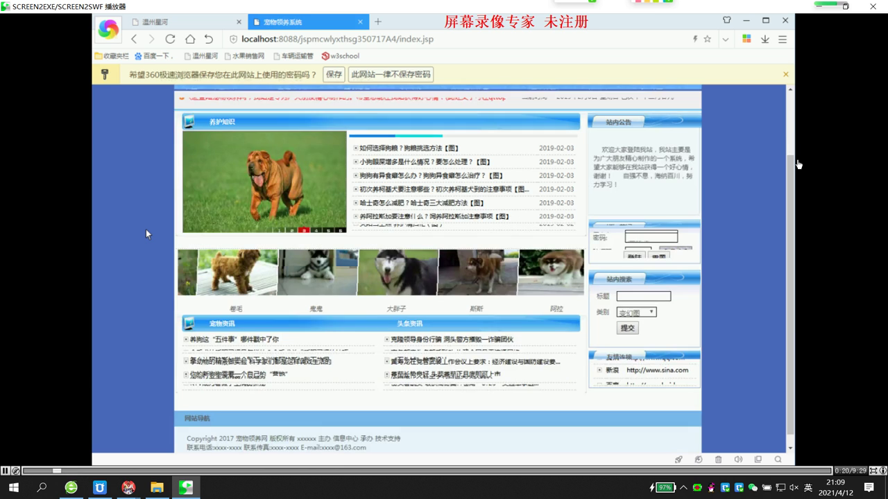Open article 养狗这"五件事"
Viewport: 888px width, 499px height.
coord(234,340)
